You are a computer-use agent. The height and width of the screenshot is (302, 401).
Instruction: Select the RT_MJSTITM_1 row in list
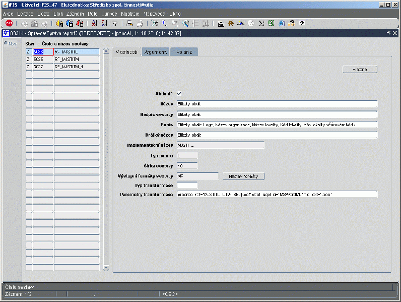point(77,67)
